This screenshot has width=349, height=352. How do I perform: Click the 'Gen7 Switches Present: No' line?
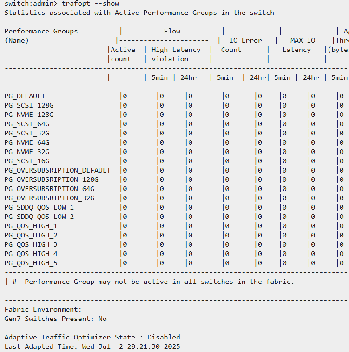(55, 319)
